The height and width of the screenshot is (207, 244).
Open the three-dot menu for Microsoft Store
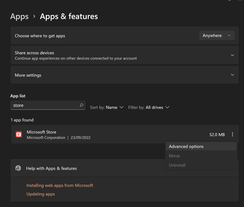tap(232, 135)
